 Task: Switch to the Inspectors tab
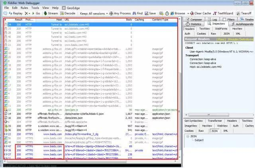coord(216,24)
